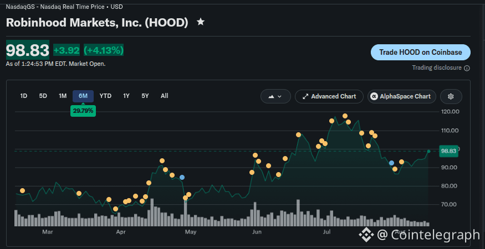Select the 5Y range tab
The width and height of the screenshot is (485, 249).
click(145, 96)
